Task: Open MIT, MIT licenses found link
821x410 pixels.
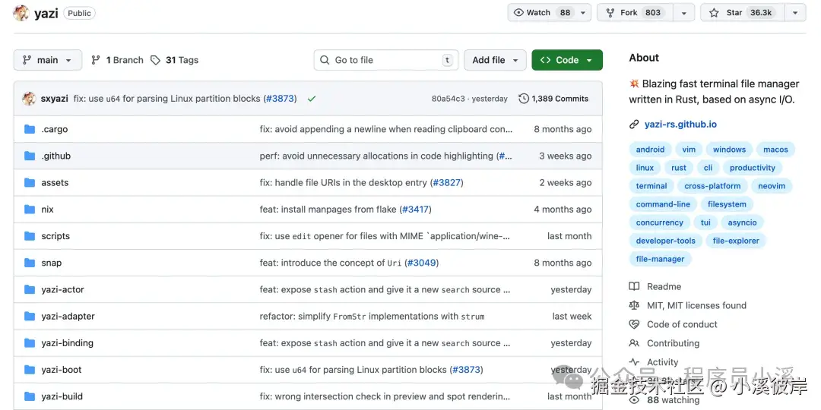Action: [696, 305]
